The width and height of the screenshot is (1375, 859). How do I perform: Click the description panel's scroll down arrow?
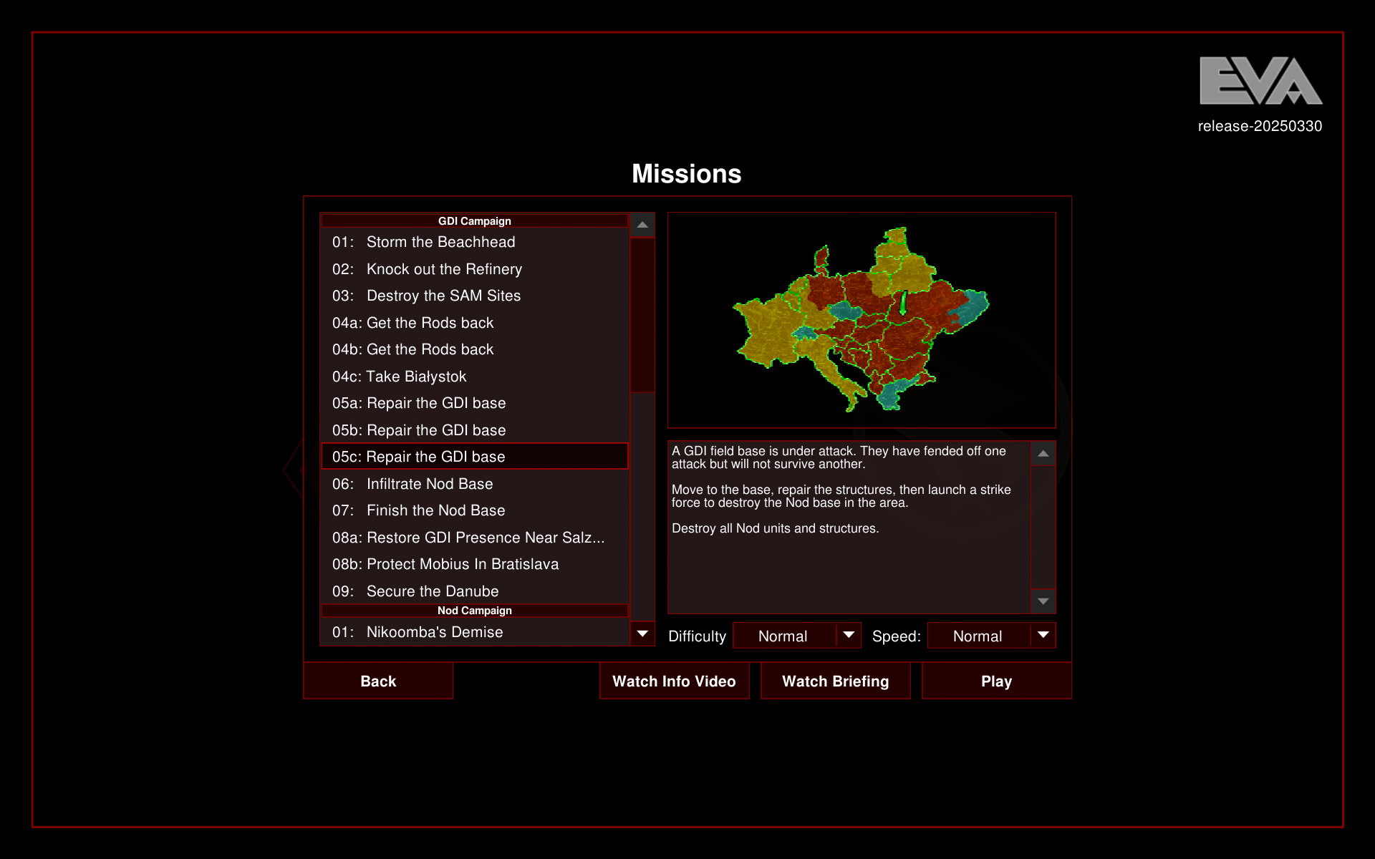click(x=1043, y=601)
